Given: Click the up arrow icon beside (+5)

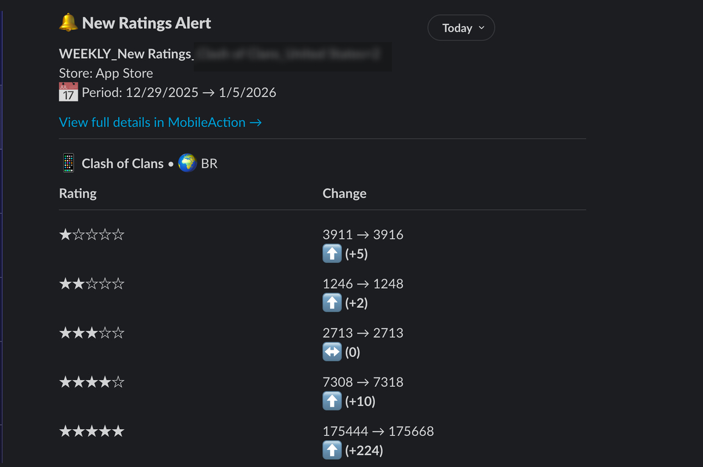Looking at the screenshot, I should (332, 254).
